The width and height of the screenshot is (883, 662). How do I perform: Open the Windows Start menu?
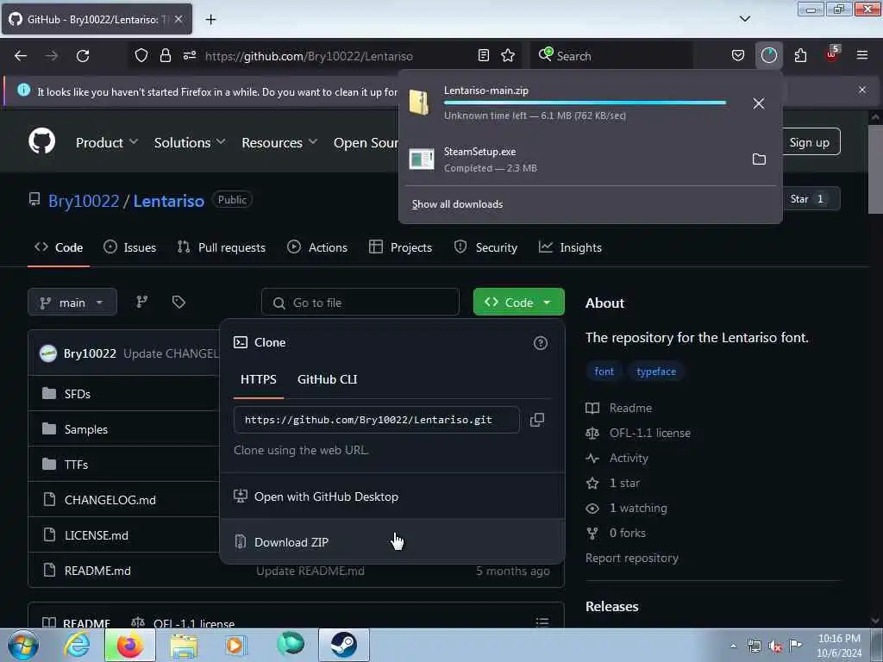[x=23, y=645]
